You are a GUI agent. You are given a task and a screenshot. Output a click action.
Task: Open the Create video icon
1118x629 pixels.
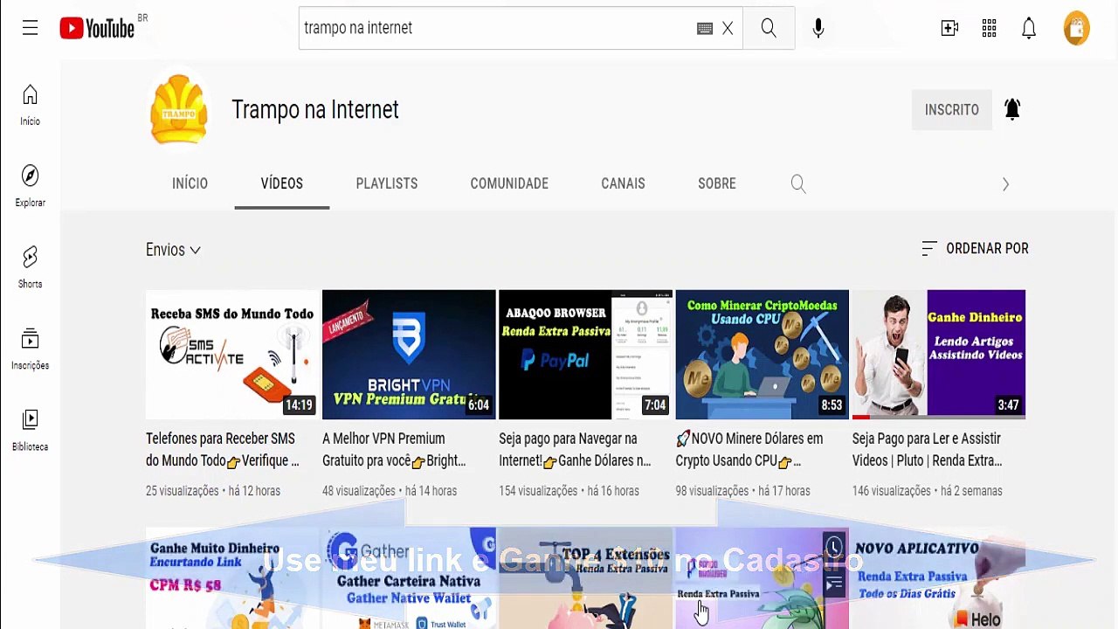(949, 28)
